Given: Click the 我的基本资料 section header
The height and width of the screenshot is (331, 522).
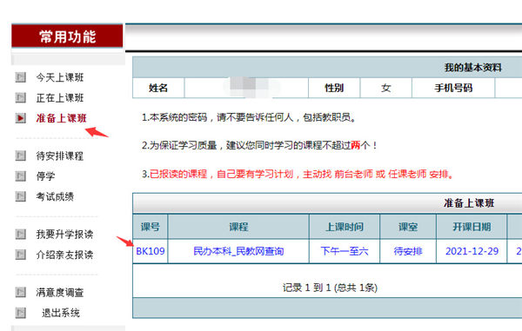Looking at the screenshot, I should click(472, 68).
